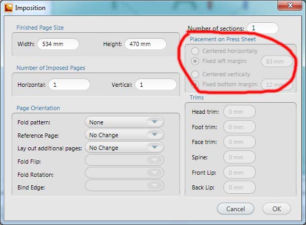Viewport: 306px width, 225px height.
Task: Open Lay out additional pages dropdown
Action: (124, 148)
